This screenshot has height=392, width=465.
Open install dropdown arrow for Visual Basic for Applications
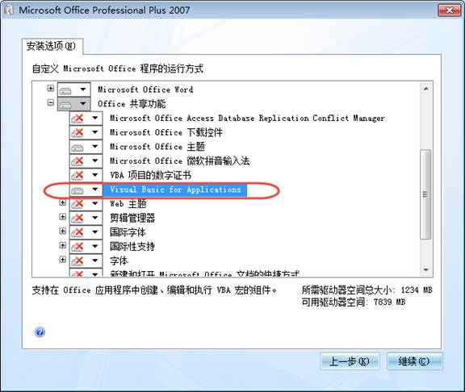click(x=95, y=190)
